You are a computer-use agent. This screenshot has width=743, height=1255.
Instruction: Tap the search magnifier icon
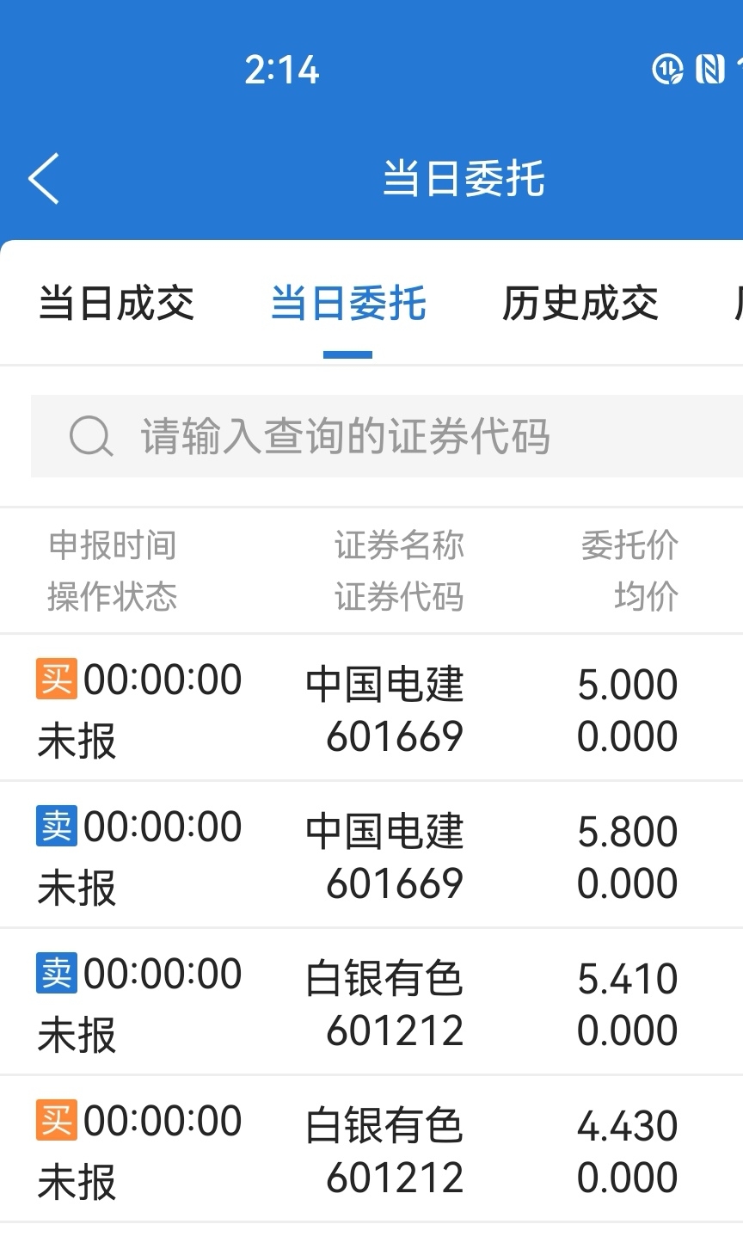91,436
